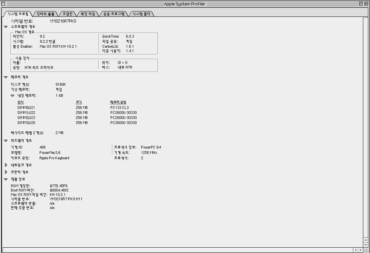Switch to the 장비와 볼륨 tab
This screenshot has height=253, width=370.
coord(46,14)
